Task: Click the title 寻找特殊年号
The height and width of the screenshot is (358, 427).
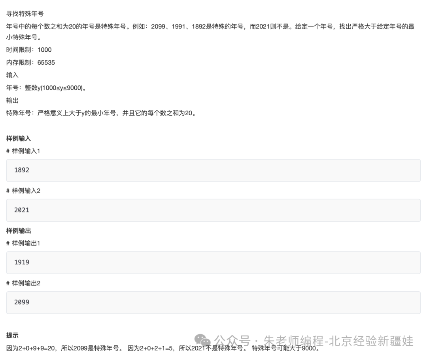Action: 25,13
